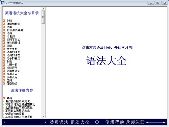Click the app icon in the title bar
This screenshot has width=169, height=127.
click(x=2, y=3)
